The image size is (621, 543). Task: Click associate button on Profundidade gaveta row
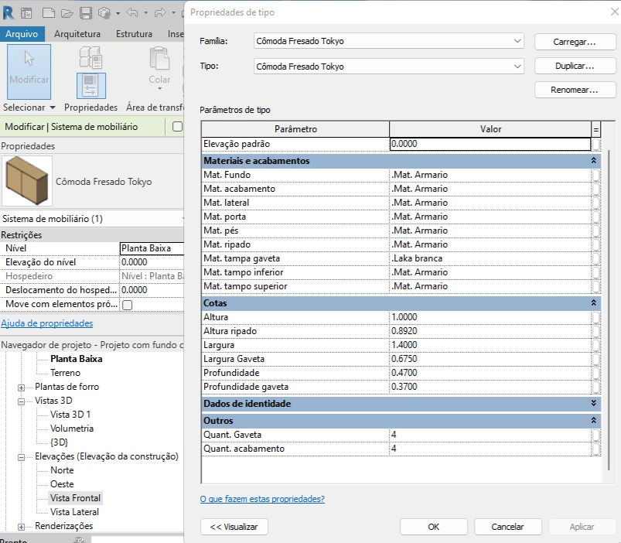[595, 387]
